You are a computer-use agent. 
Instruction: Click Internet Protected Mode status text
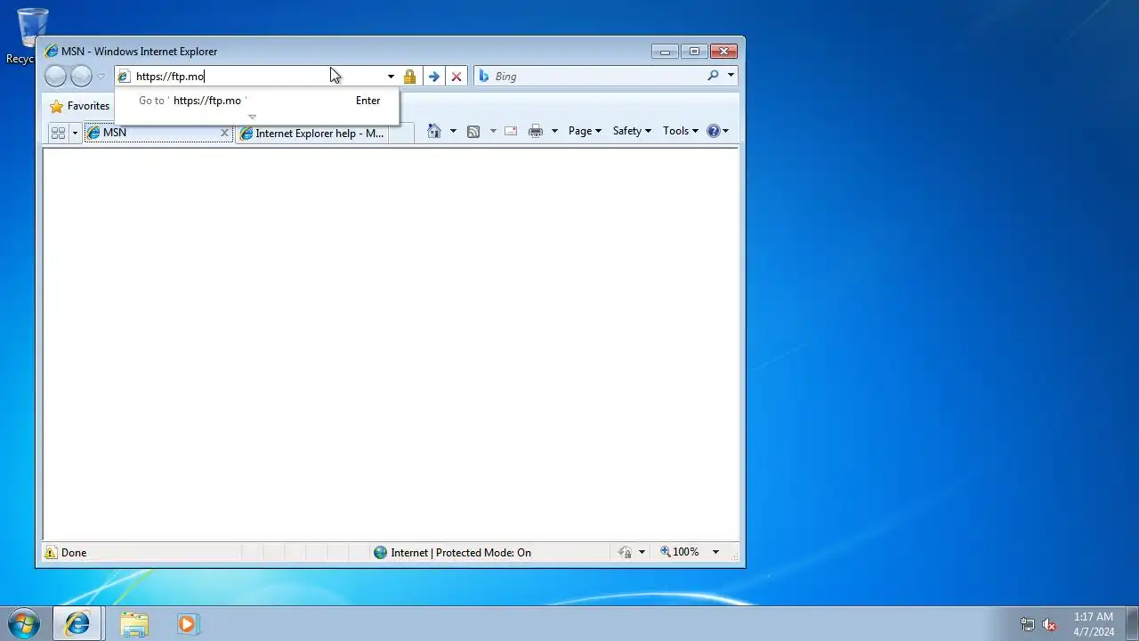pyautogui.click(x=461, y=553)
